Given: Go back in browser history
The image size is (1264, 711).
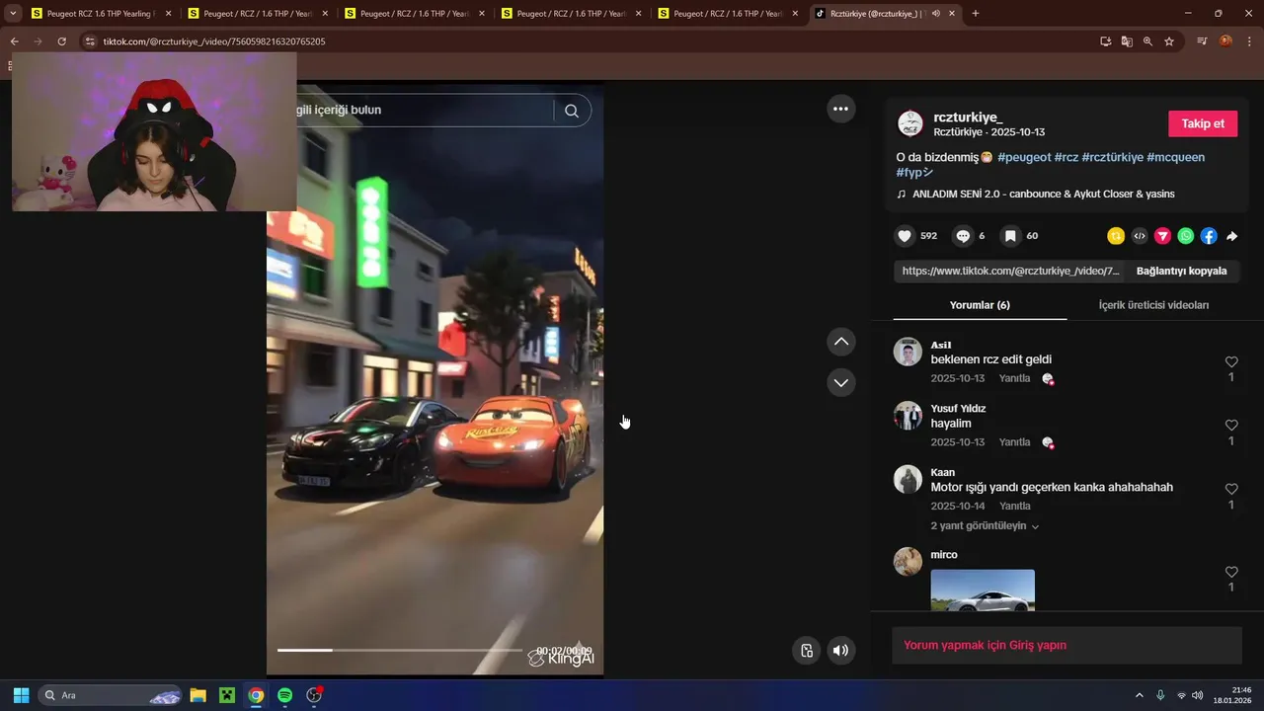Looking at the screenshot, I should click(14, 41).
